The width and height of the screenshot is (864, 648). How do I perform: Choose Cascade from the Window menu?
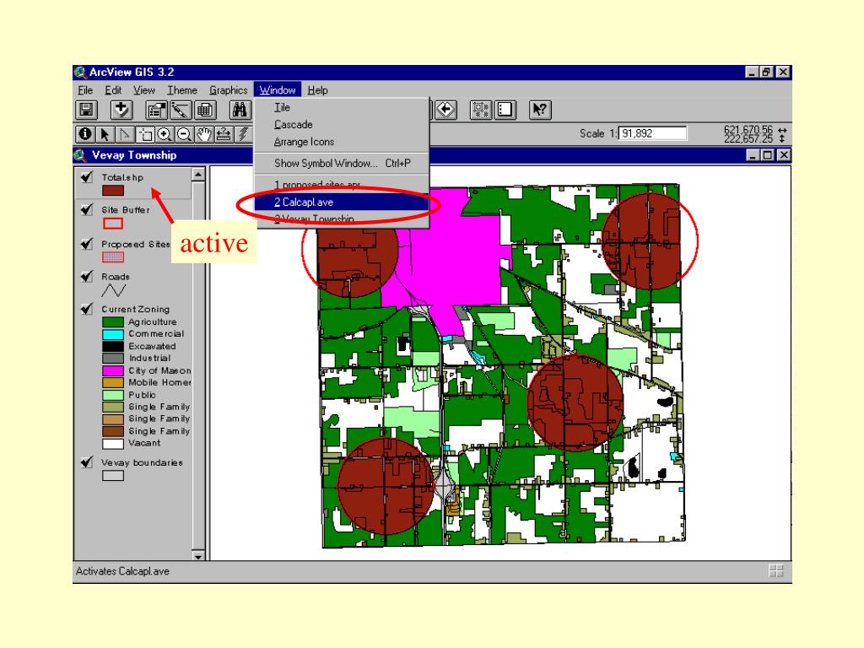click(342, 125)
